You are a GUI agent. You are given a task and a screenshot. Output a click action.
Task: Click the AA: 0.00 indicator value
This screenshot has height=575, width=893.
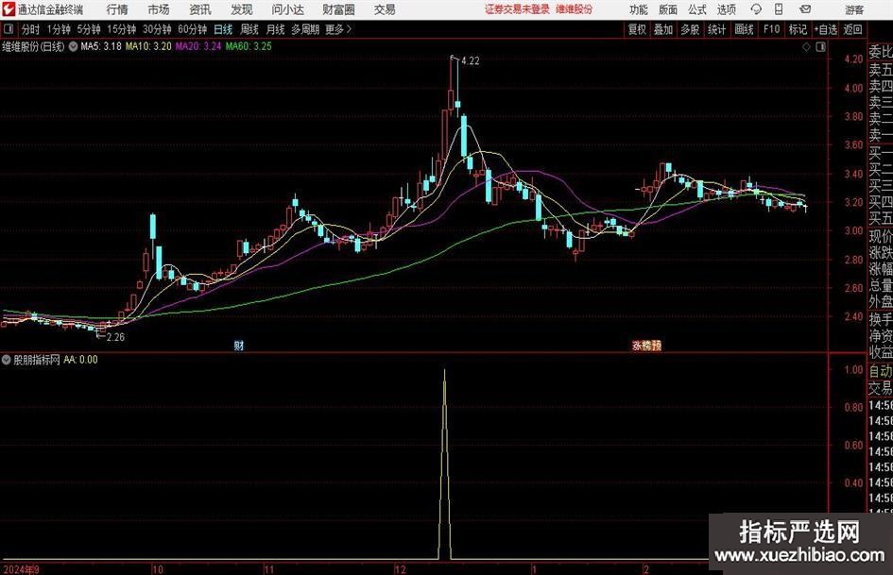point(80,360)
